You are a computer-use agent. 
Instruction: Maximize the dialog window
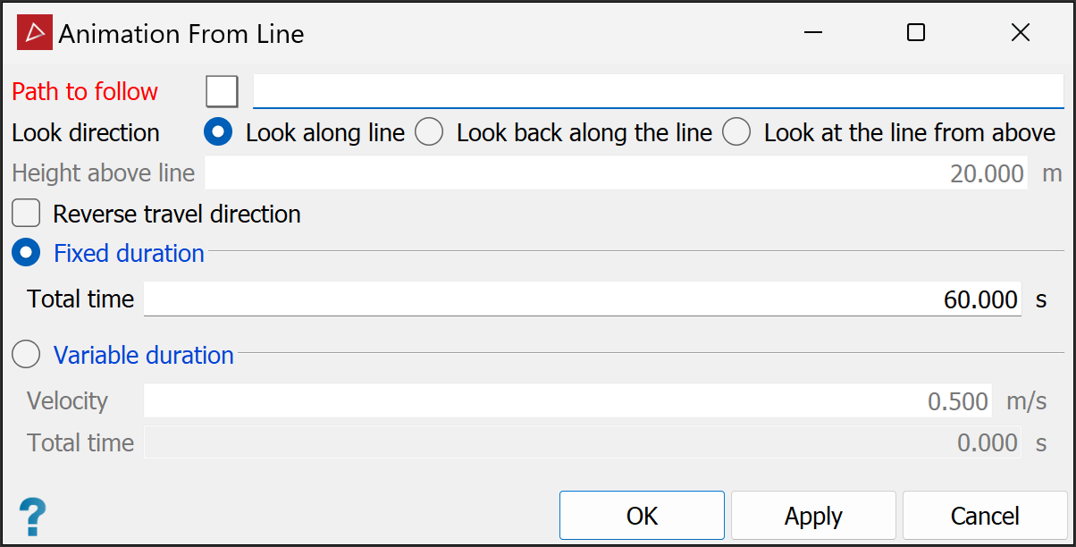pos(916,33)
